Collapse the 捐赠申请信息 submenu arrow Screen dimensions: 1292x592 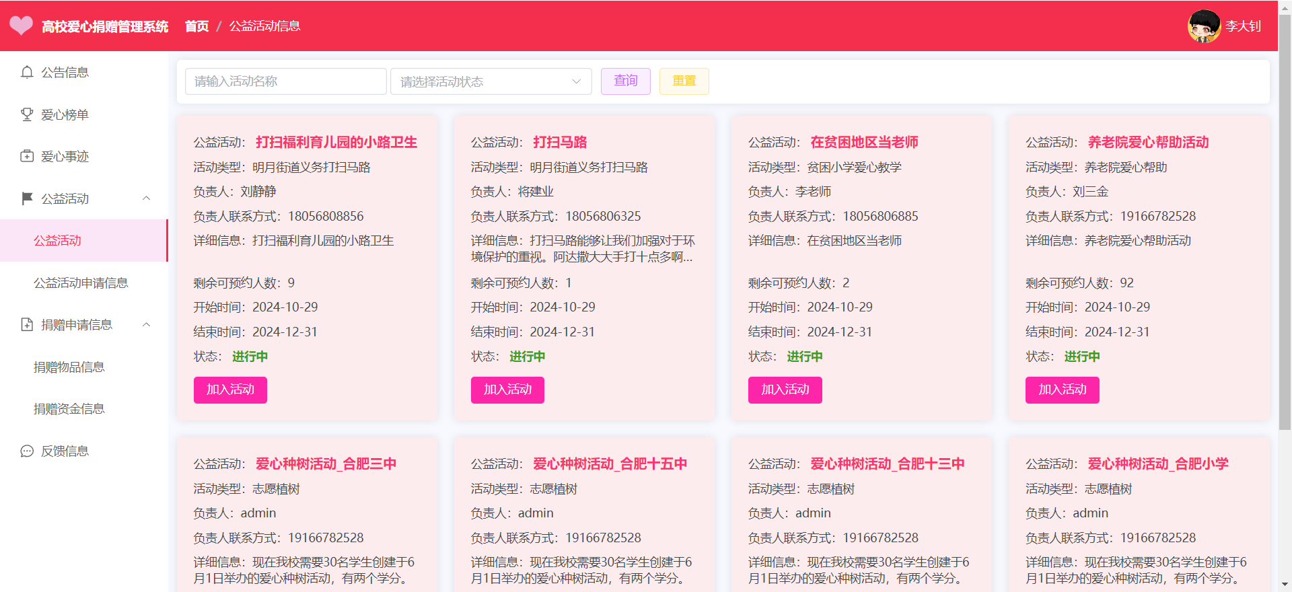(146, 325)
